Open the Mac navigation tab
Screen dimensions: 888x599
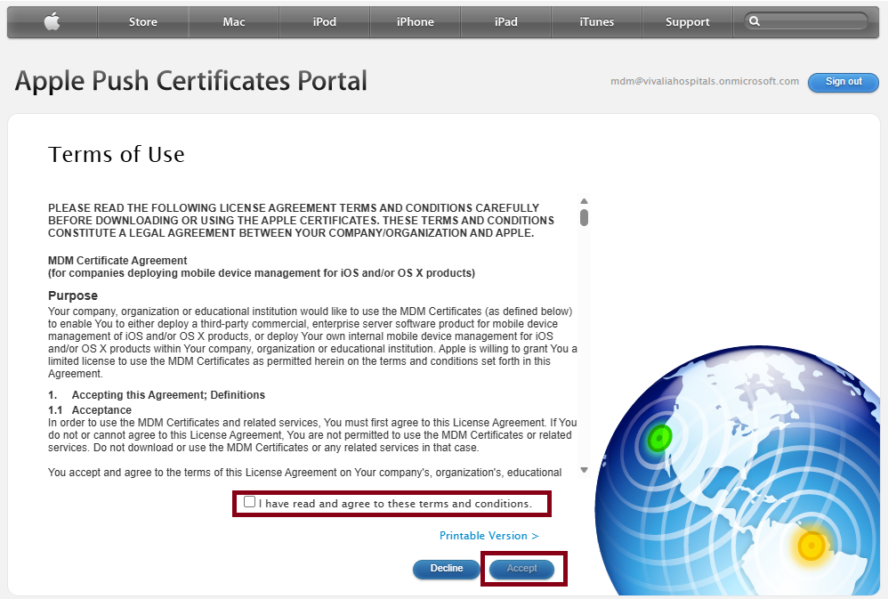click(x=234, y=22)
